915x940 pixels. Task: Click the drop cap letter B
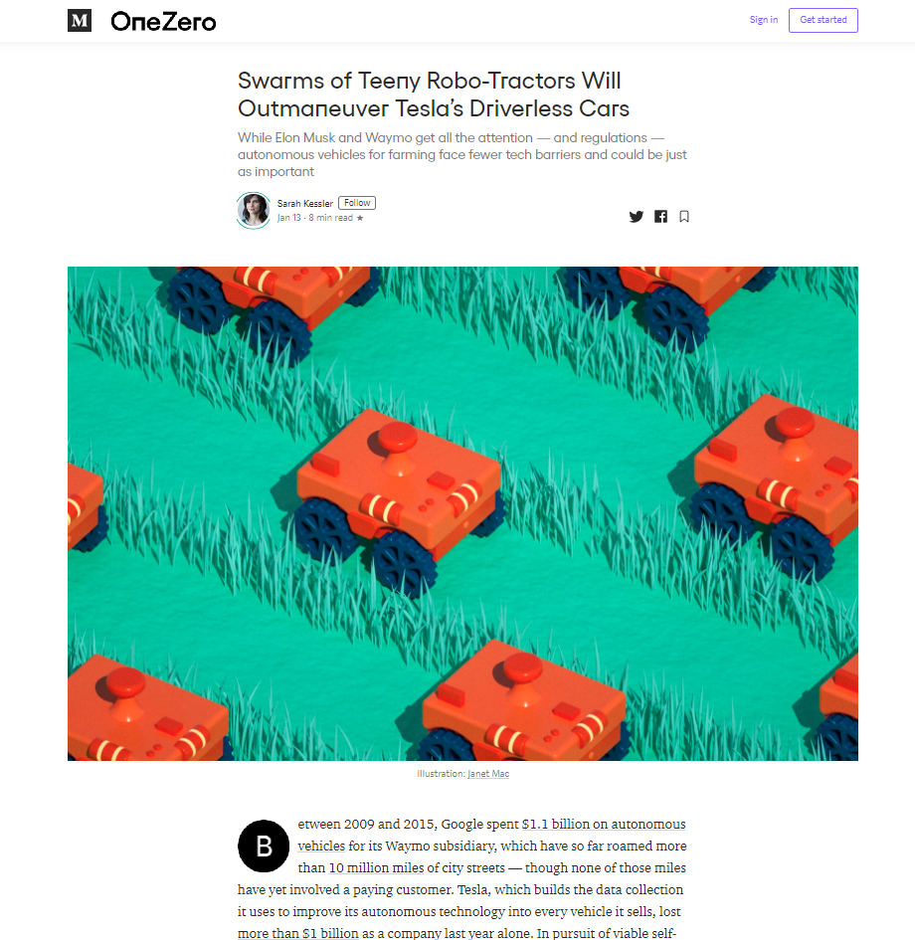(x=264, y=846)
